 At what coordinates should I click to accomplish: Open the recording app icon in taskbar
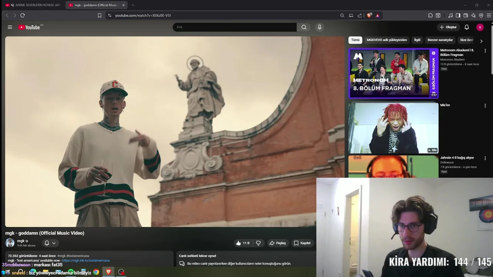point(121,272)
